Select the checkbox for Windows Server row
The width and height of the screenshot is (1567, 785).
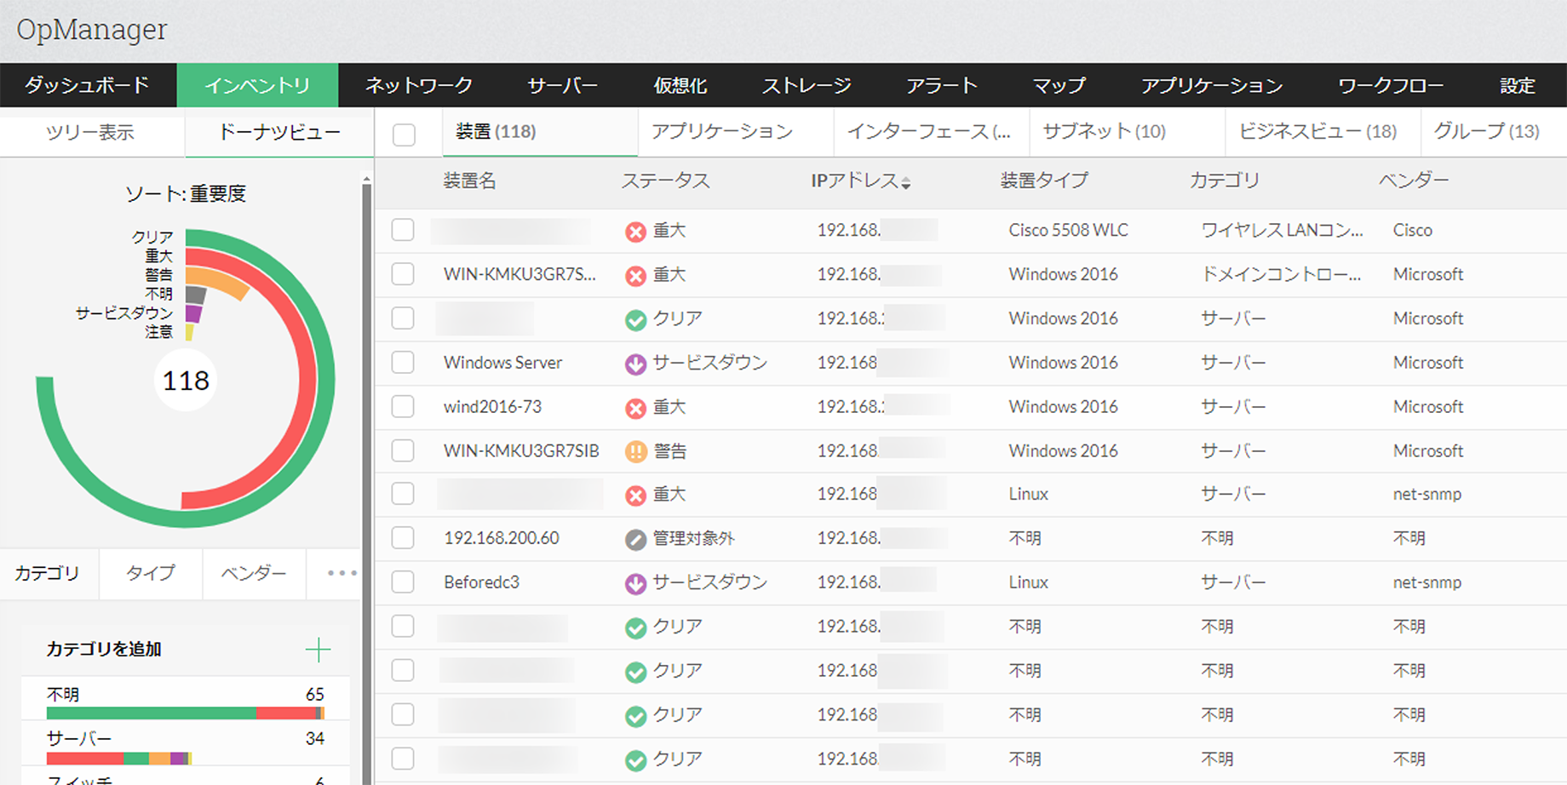pos(403,362)
